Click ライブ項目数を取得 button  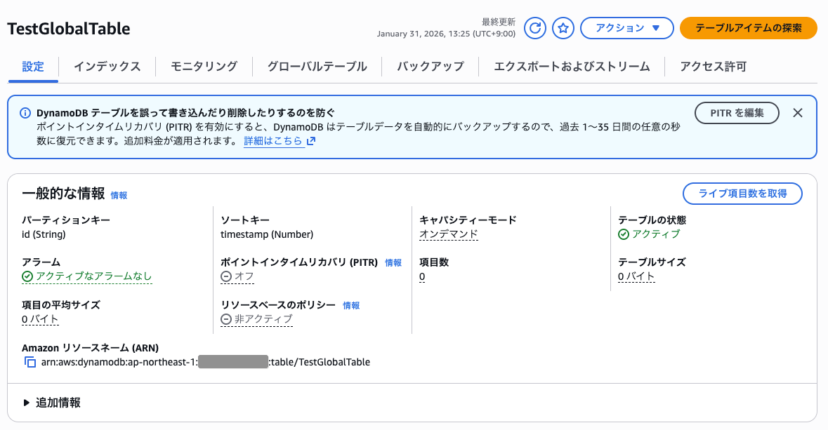742,194
